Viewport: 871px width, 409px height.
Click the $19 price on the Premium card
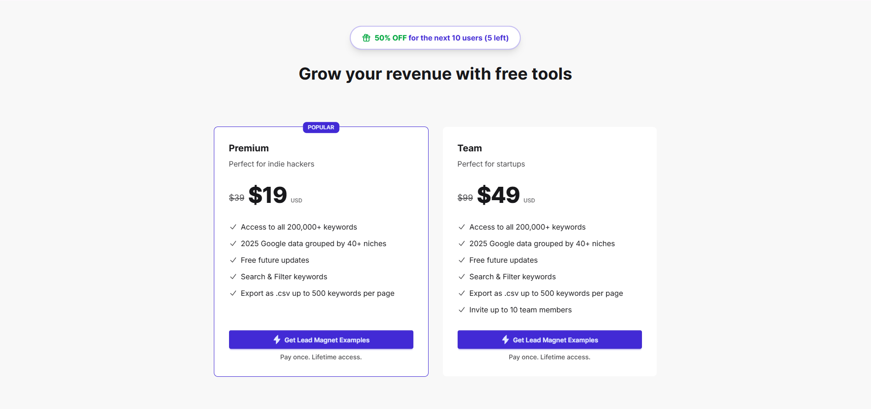(268, 195)
